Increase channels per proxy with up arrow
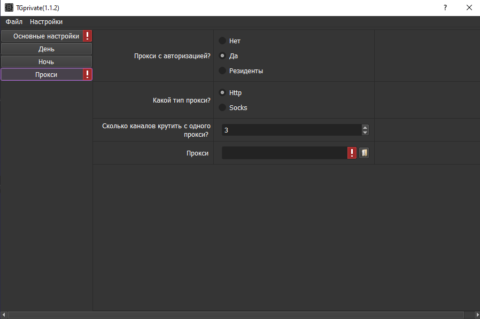 tap(365, 127)
